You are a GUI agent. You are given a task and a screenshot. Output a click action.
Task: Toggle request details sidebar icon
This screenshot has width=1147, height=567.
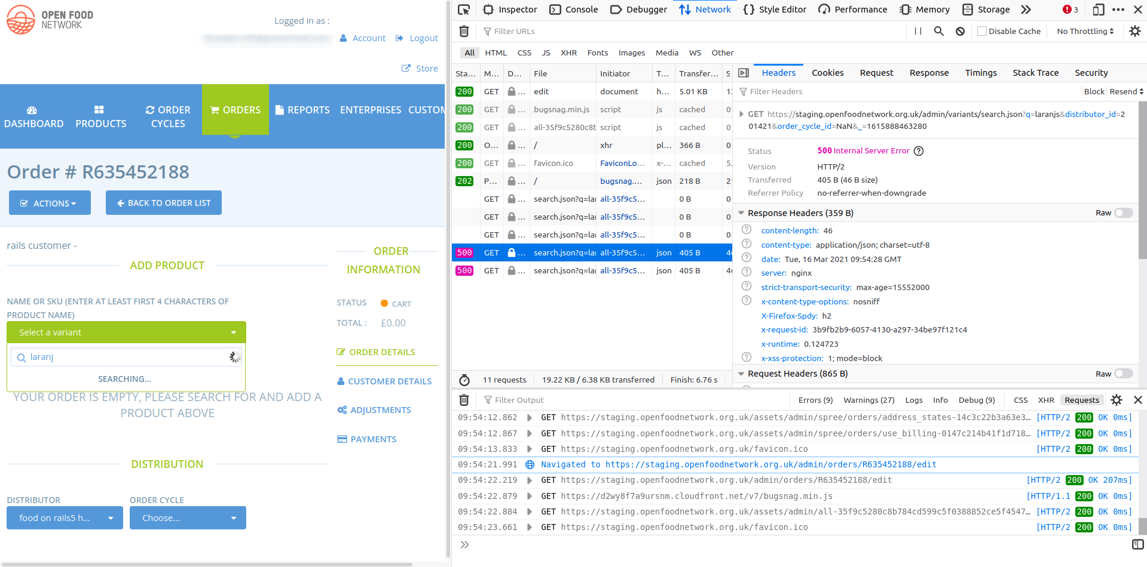click(744, 73)
